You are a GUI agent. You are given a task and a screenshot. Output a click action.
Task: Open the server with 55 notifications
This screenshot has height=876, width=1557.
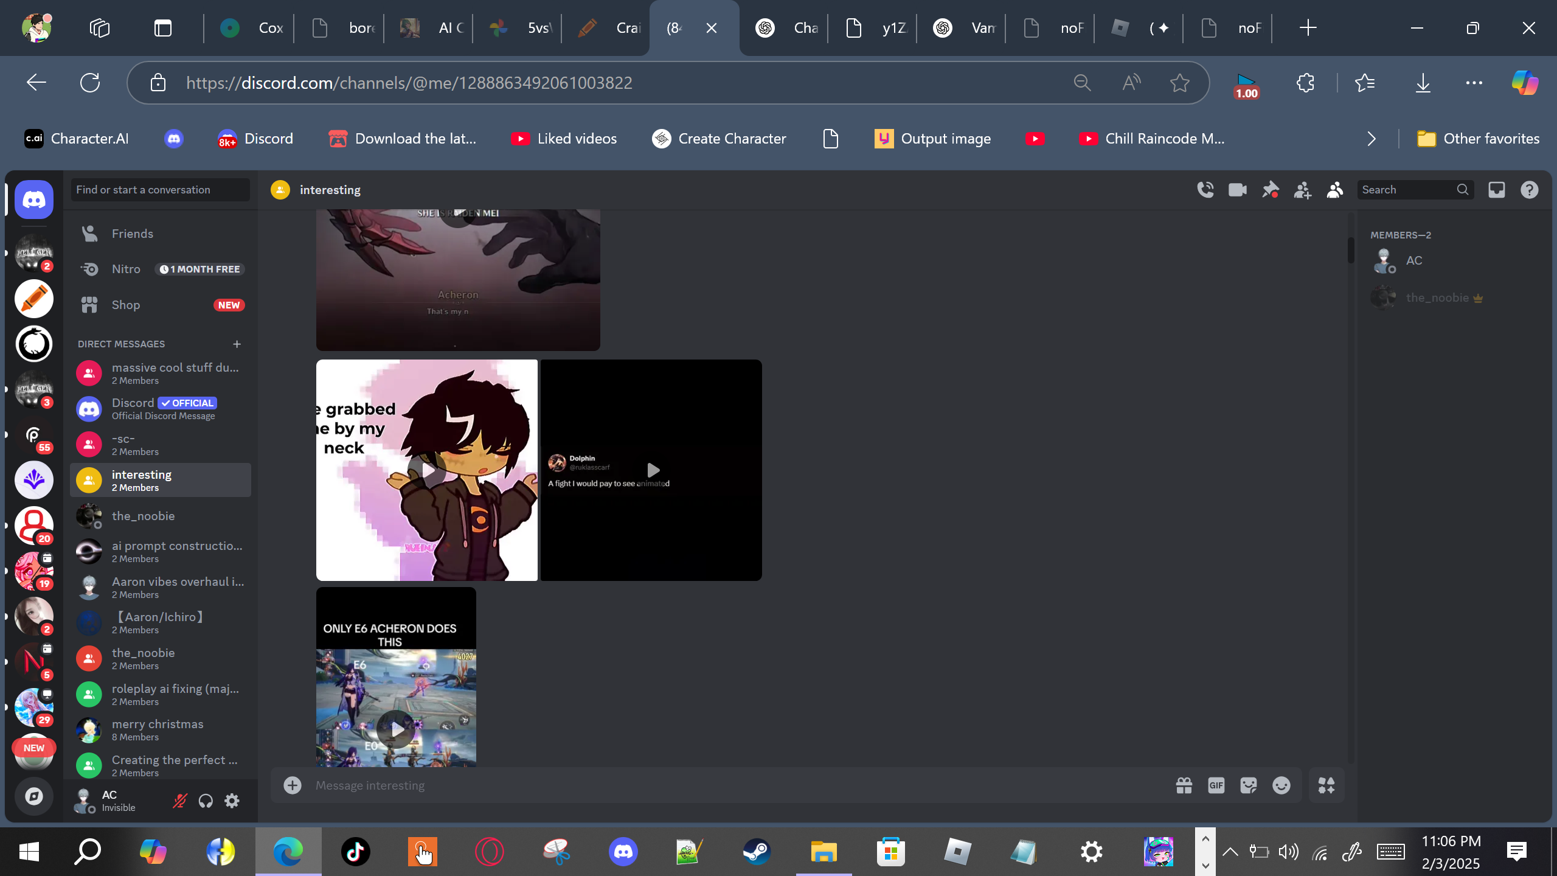coord(34,435)
